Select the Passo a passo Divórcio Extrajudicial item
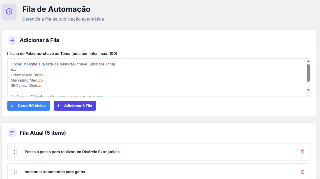The image size is (320, 179). coord(73,152)
